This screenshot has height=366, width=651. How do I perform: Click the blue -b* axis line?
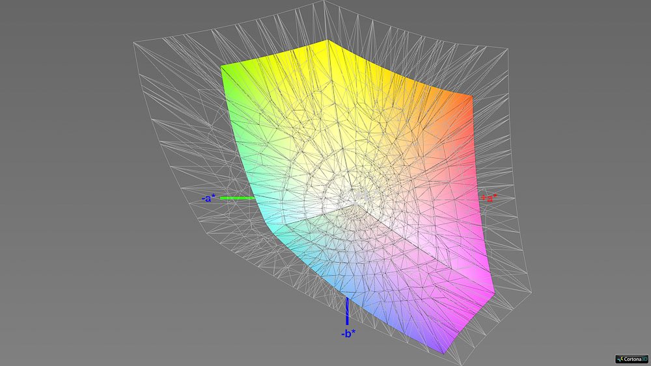point(347,311)
